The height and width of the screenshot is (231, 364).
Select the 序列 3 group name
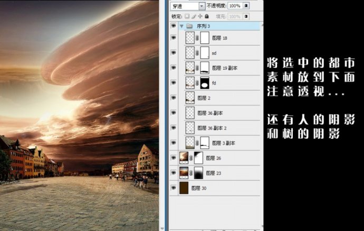[203, 26]
